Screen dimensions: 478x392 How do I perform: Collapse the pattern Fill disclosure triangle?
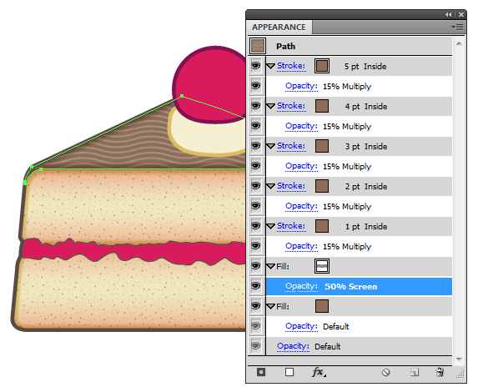click(x=271, y=266)
